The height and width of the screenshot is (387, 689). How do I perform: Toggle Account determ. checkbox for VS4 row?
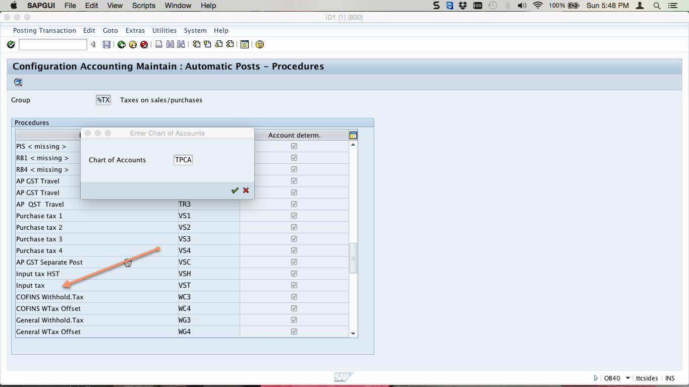coord(294,250)
